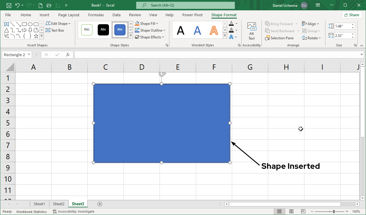The width and height of the screenshot is (366, 215).
Task: Apply the black Abc shape style
Action: (103, 30)
